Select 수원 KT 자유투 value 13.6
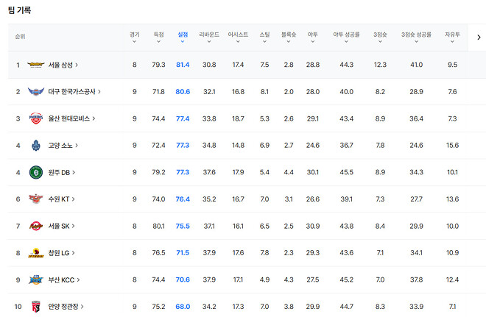The width and height of the screenshot is (486, 317). point(452,199)
